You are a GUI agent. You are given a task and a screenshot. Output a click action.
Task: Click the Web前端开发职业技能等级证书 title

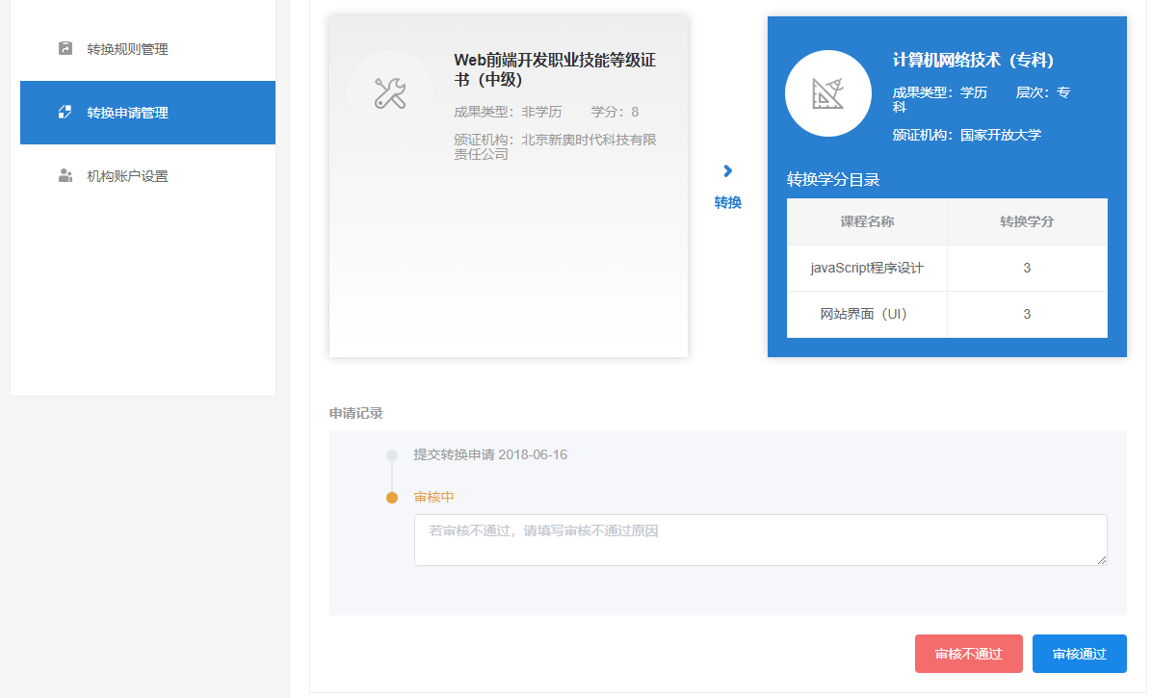click(555, 69)
